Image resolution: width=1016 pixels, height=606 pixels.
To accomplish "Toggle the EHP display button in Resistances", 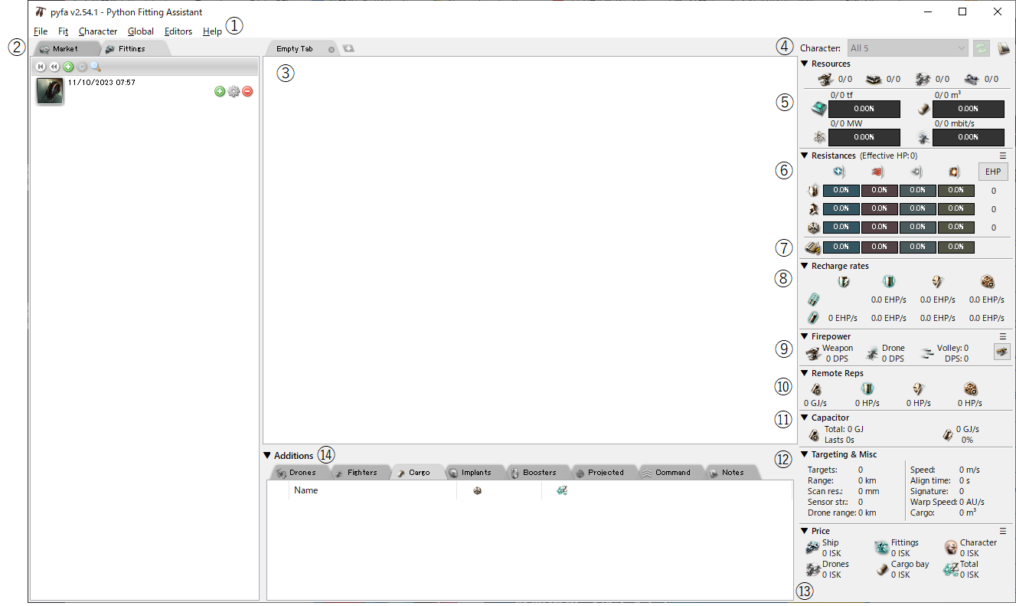I will coord(992,171).
